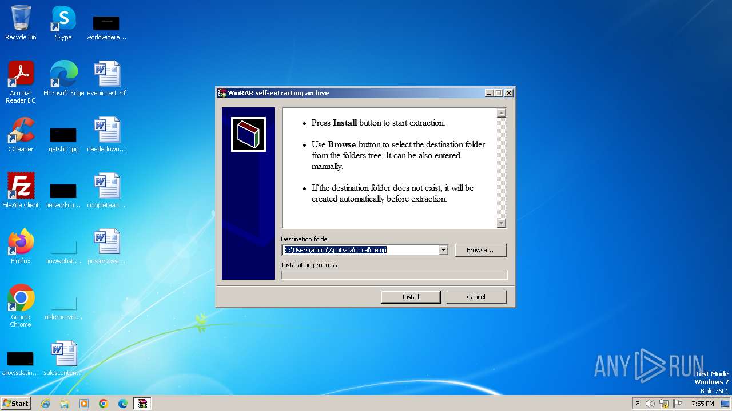Minimize the WinRAR self-extracting window
732x411 pixels.
pos(489,93)
